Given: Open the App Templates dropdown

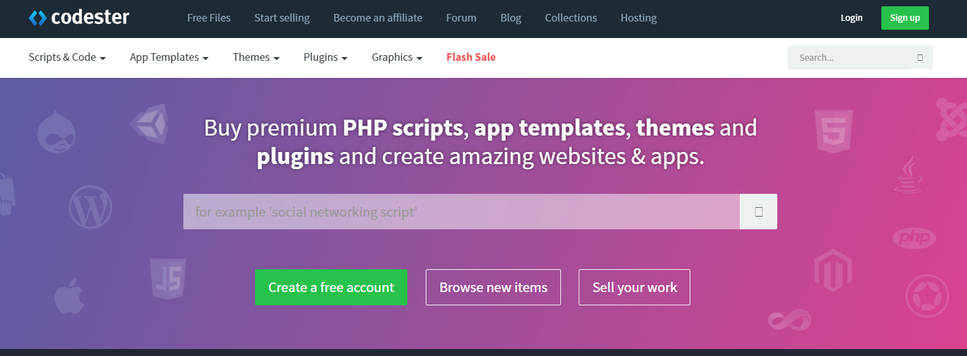Looking at the screenshot, I should [x=169, y=57].
